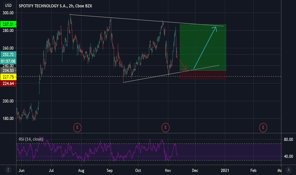
Task: Click the gray 234.53 price label
Action: click(8, 71)
